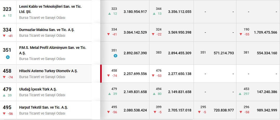Open Harput Tekstil San. ve Tic. A.Ş.
The height and width of the screenshot is (120, 280).
coord(43,108)
